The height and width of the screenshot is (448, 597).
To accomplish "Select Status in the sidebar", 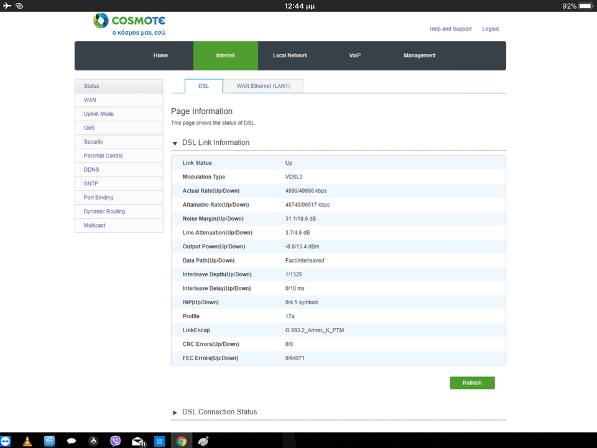I will (x=119, y=86).
